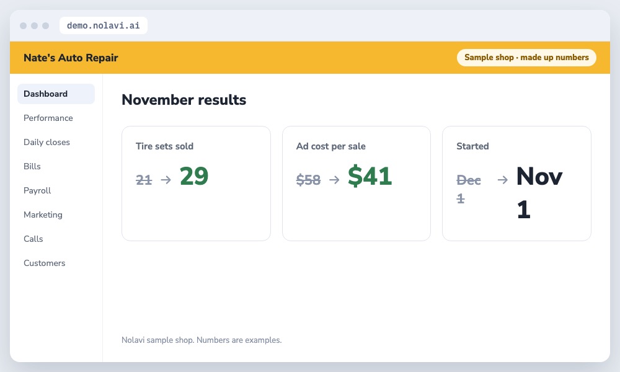This screenshot has width=620, height=372.
Task: Open the Payroll page
Action: pos(37,190)
